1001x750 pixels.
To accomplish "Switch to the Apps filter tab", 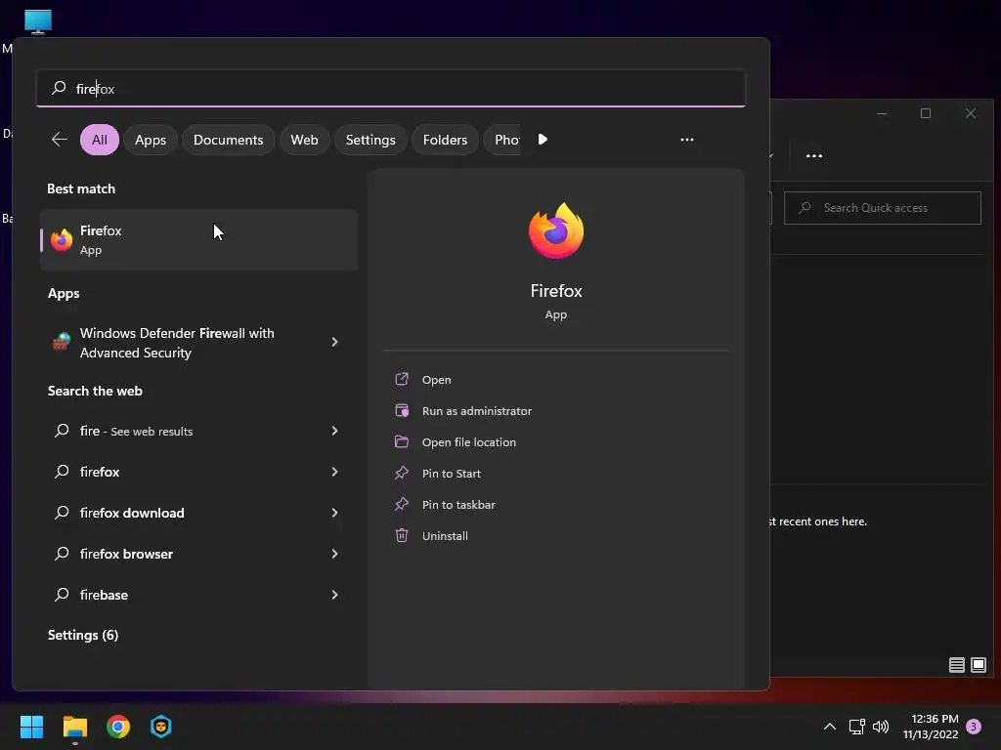I will [150, 140].
